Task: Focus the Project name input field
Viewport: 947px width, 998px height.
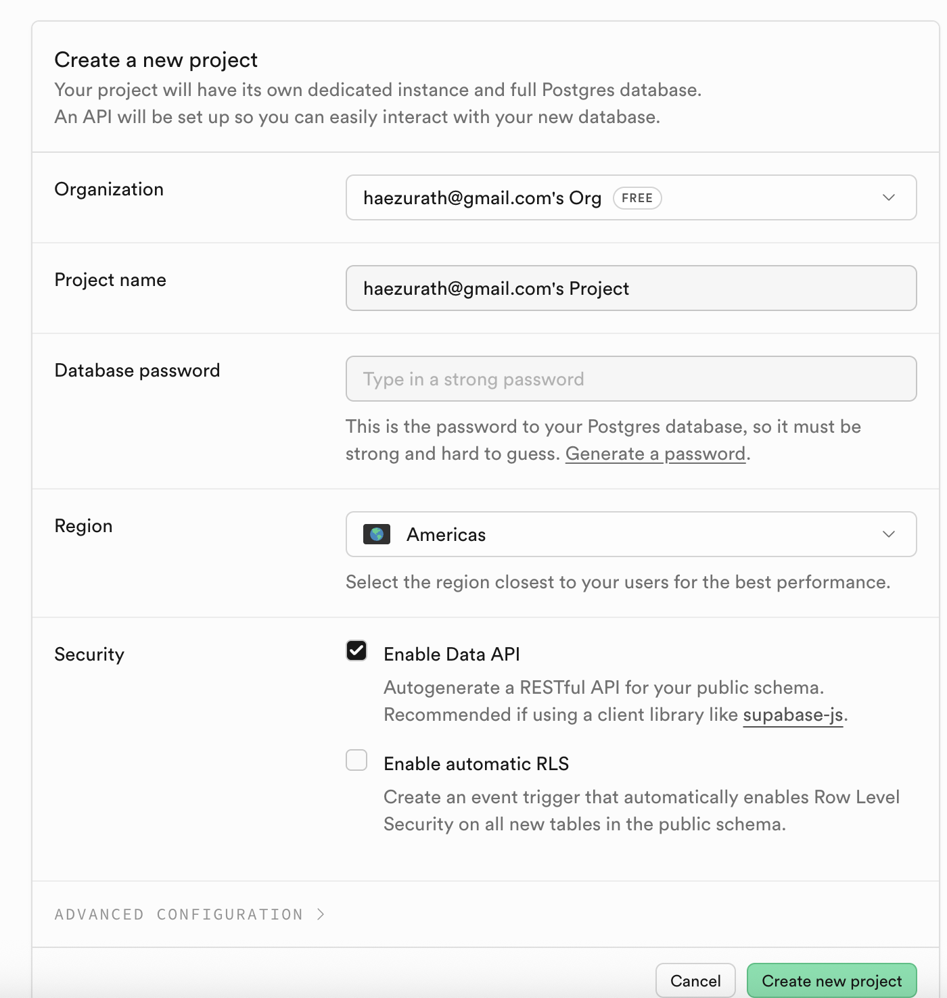Action: [630, 288]
